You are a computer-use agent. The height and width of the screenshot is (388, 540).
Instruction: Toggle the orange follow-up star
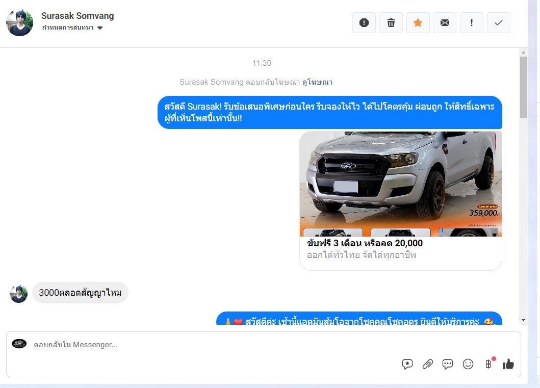coord(418,23)
